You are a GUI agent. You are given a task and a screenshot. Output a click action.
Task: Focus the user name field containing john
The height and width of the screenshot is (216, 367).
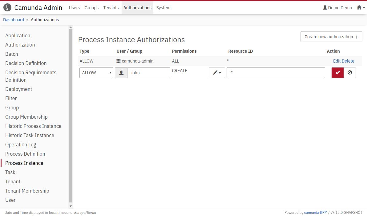point(148,73)
